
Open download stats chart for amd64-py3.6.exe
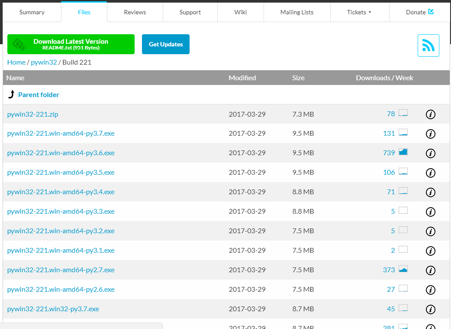[x=403, y=152]
